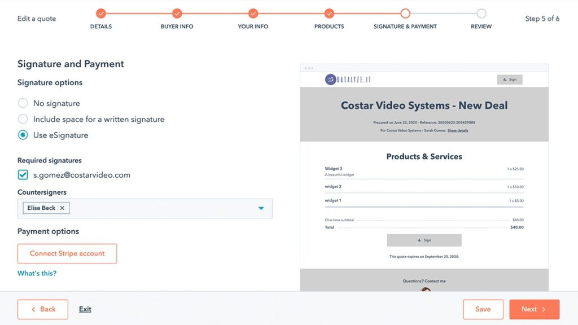Click Connect Stripe account
The height and width of the screenshot is (325, 578).
(x=67, y=253)
